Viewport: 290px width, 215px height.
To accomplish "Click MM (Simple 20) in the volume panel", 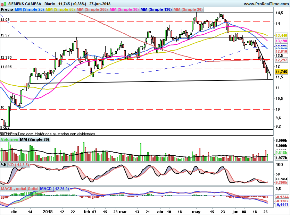I will click(x=34, y=139).
